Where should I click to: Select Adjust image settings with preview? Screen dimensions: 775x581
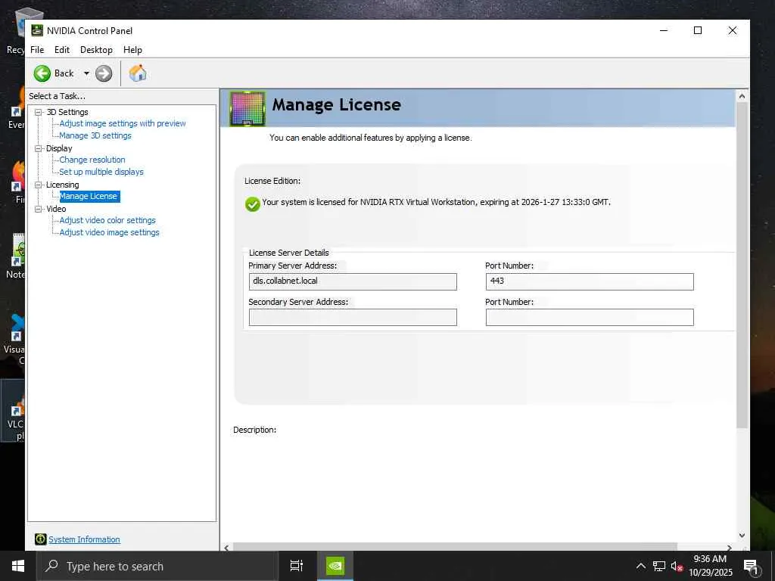click(123, 123)
